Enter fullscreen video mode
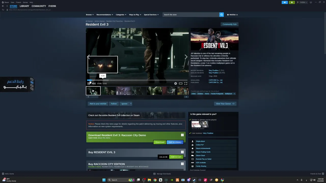Image resolution: width=326 pixels, height=183 pixels. point(186,83)
